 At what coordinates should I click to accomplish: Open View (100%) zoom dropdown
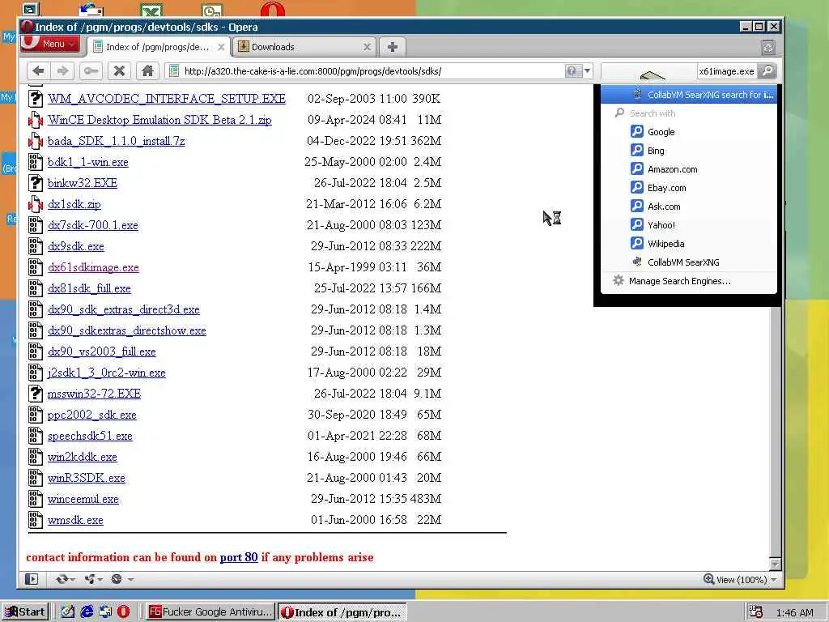[x=740, y=580]
